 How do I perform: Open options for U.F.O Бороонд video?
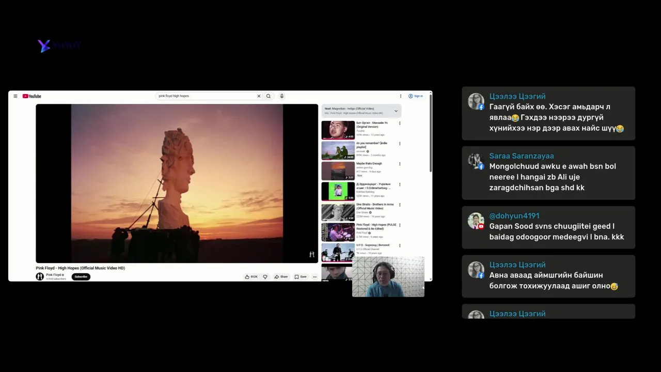(400, 245)
